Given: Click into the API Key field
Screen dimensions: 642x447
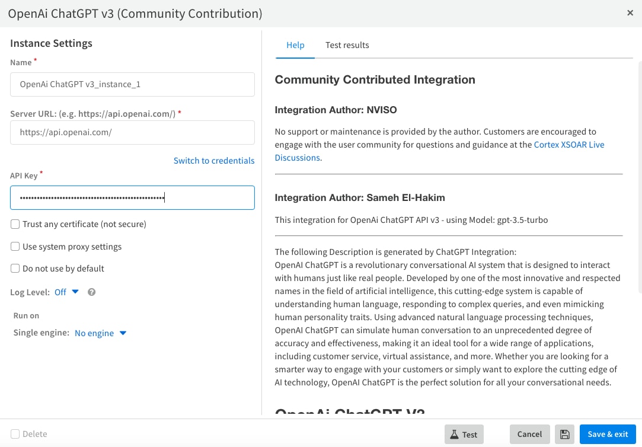Looking at the screenshot, I should pyautogui.click(x=132, y=198).
